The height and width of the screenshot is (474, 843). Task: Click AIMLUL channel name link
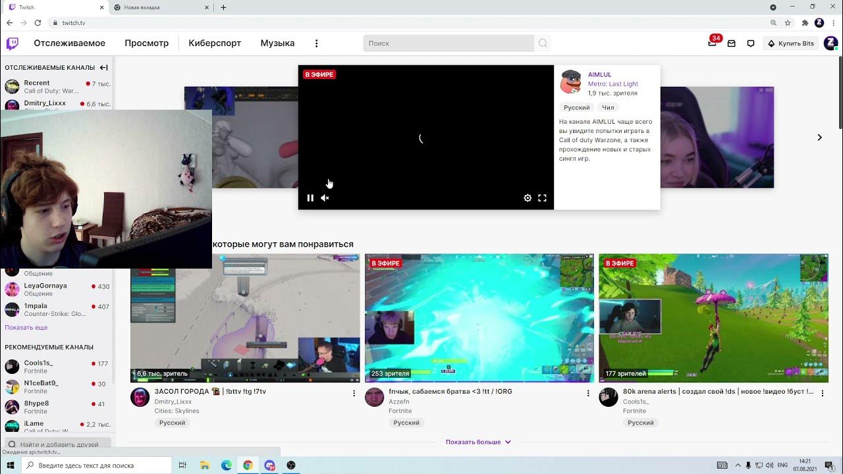pos(600,75)
